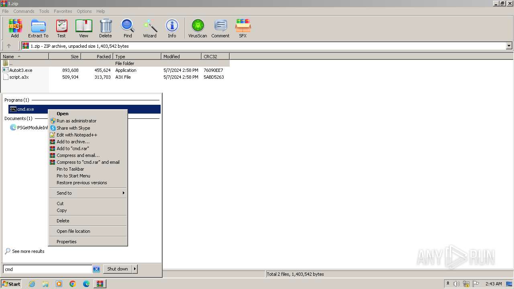Click the Delete trash icon in toolbar
Screen dimensions: 514x289
[x=106, y=28]
